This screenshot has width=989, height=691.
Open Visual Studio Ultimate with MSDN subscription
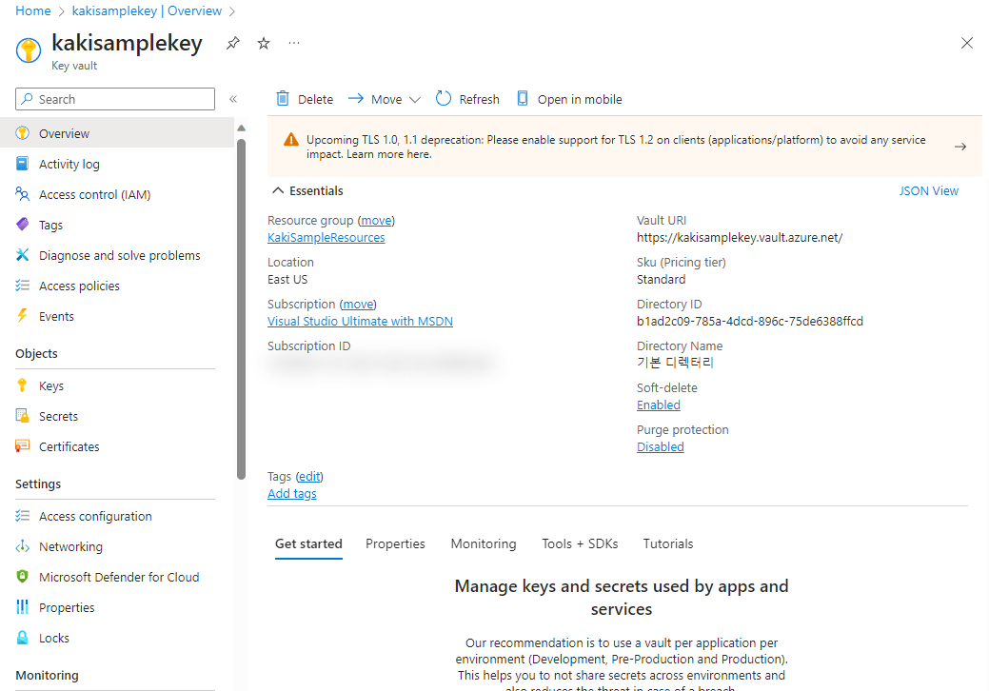click(x=360, y=321)
